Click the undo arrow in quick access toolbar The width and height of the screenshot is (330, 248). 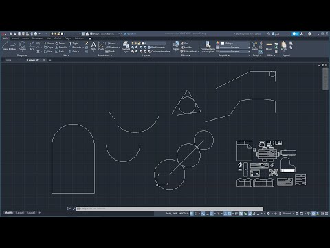[40, 34]
